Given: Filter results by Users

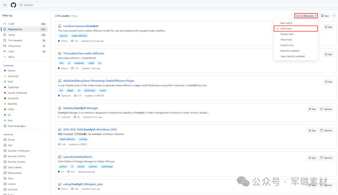Looking at the screenshot, I should pos(25,52).
